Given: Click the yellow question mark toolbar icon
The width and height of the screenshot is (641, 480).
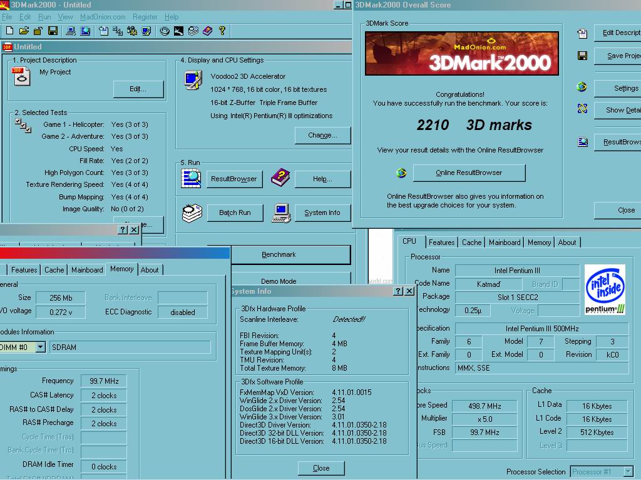Looking at the screenshot, I should [222, 31].
